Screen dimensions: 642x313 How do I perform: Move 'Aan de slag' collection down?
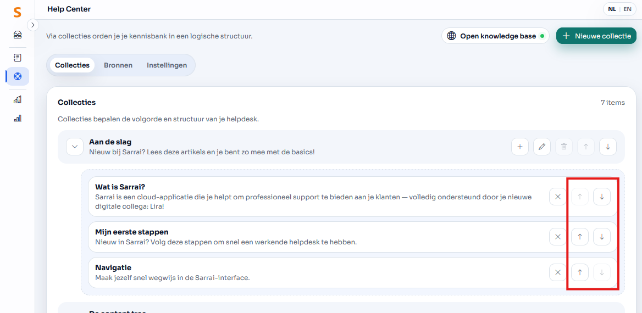click(607, 147)
